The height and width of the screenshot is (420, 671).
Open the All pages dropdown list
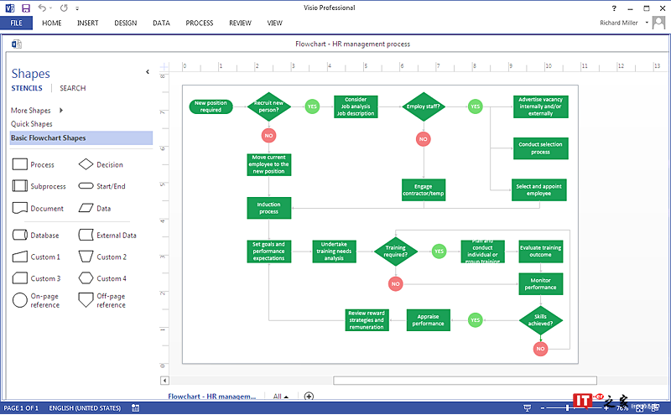tap(281, 396)
